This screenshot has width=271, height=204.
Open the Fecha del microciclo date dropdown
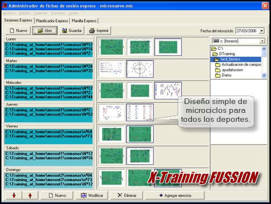pyautogui.click(x=262, y=31)
